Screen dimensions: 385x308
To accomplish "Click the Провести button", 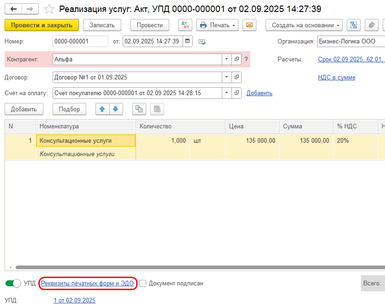I will pos(150,25).
